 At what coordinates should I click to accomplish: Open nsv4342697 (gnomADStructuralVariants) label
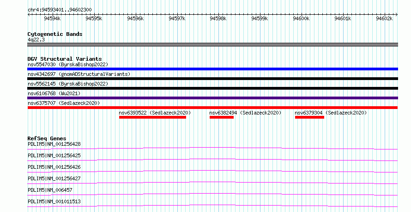point(79,74)
